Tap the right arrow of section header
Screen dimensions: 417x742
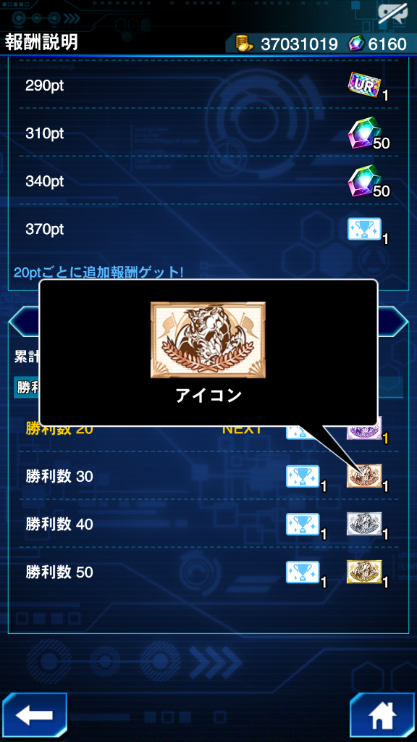(393, 322)
